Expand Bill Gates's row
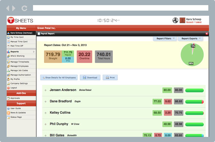Screen dimensions: 215x142 pyautogui.click(x=46, y=136)
